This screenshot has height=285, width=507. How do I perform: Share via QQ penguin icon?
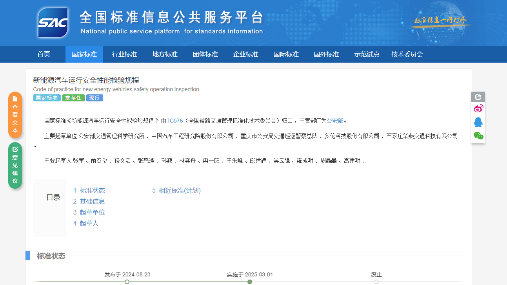pyautogui.click(x=478, y=122)
